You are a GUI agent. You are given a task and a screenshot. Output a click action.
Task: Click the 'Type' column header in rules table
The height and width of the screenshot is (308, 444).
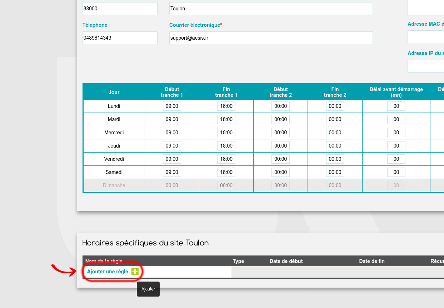pyautogui.click(x=238, y=261)
